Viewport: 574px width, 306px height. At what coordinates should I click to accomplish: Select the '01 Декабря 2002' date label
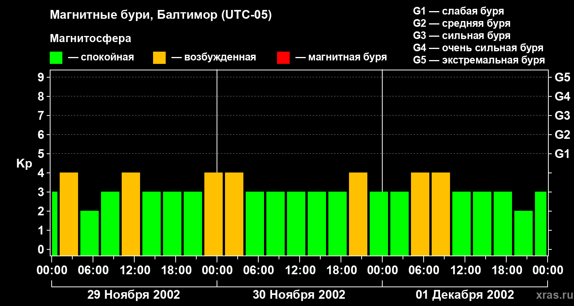pos(465,295)
